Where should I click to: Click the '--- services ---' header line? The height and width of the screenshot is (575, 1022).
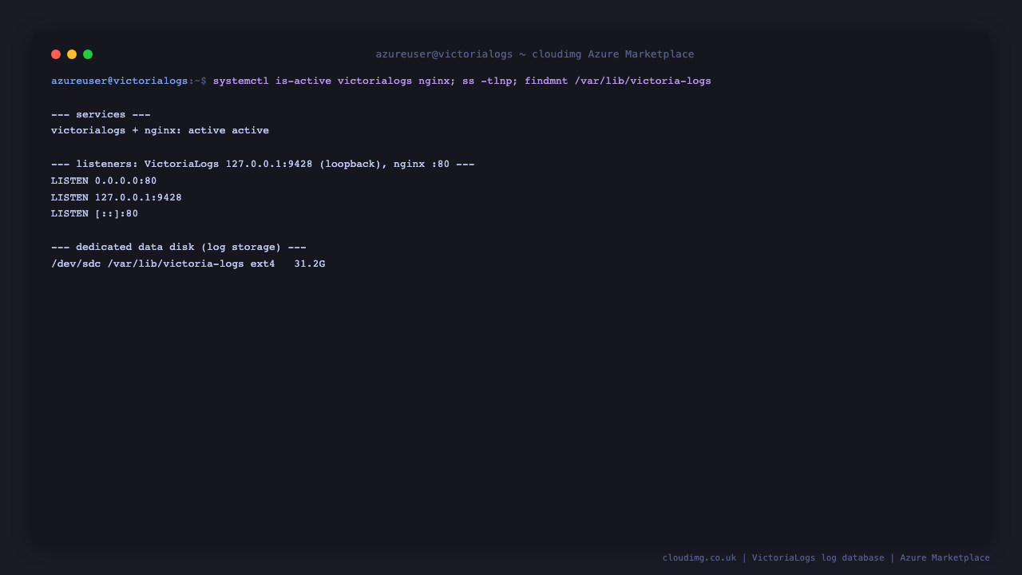[x=101, y=114]
